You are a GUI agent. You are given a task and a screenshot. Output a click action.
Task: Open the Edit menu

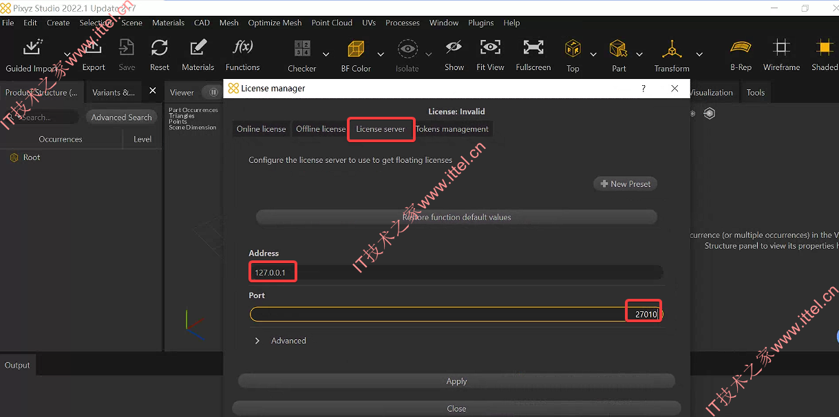(x=30, y=23)
